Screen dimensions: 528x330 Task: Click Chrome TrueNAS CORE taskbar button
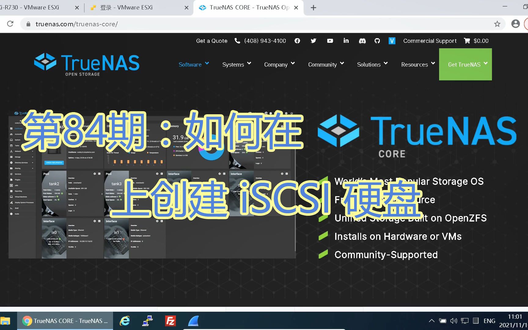[65, 321]
